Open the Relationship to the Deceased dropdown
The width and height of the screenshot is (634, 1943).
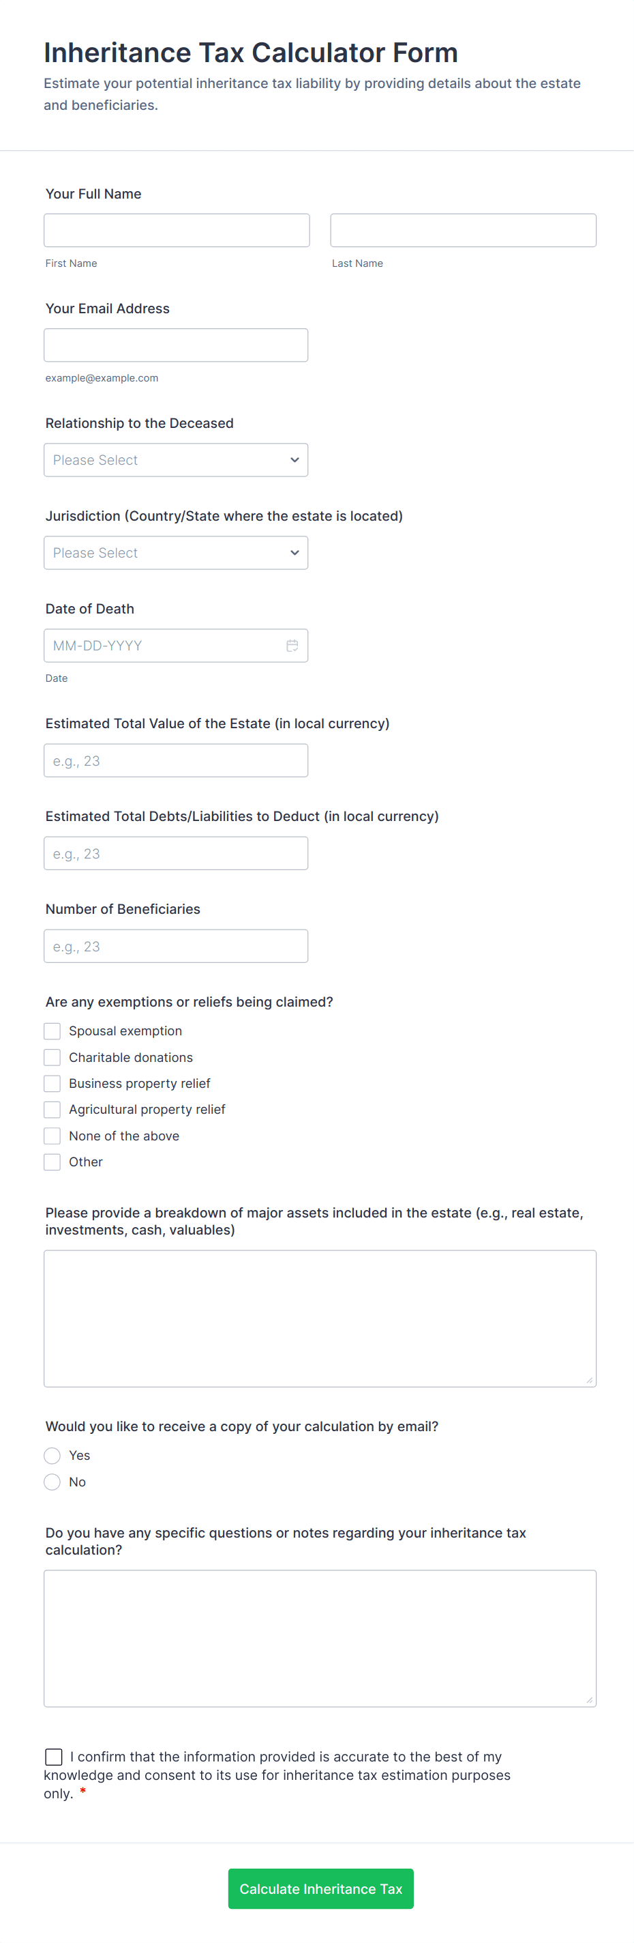[176, 460]
